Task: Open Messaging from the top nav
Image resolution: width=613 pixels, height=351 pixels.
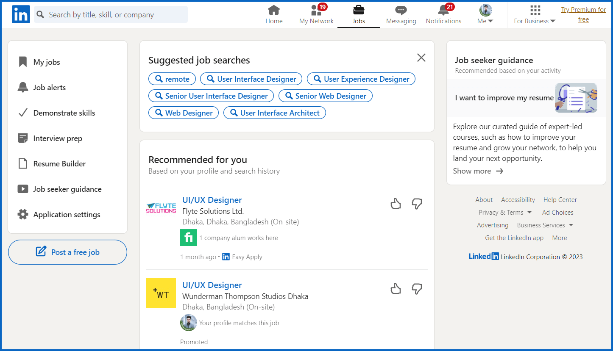Action: [401, 15]
